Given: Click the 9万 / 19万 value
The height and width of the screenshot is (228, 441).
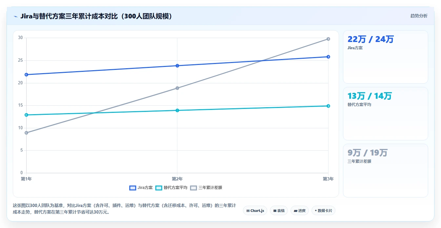Looking at the screenshot, I should [368, 153].
